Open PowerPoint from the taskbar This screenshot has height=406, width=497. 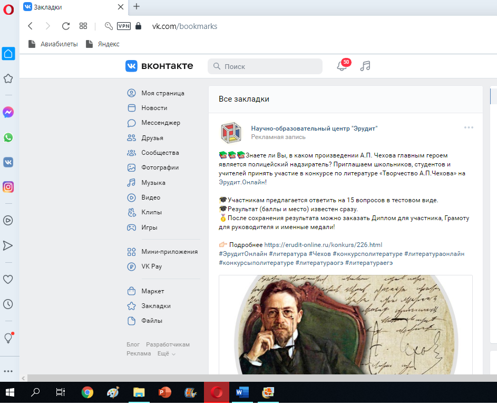165,393
